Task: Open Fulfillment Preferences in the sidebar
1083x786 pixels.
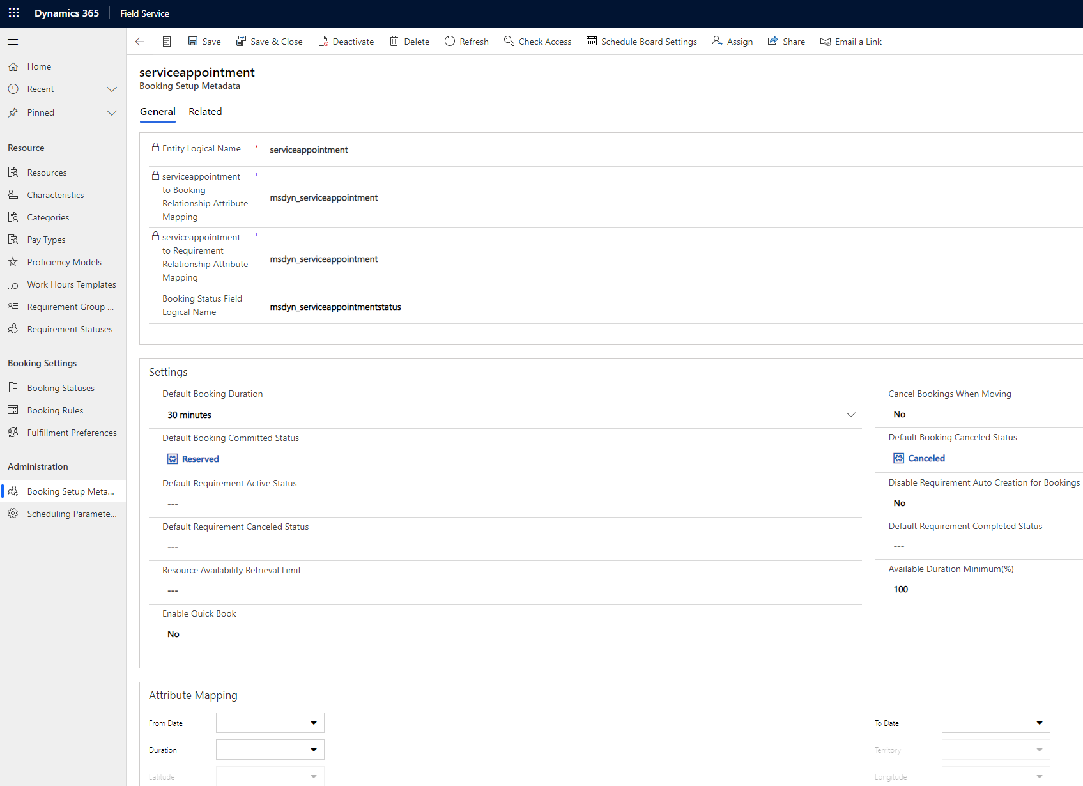Action: point(63,433)
